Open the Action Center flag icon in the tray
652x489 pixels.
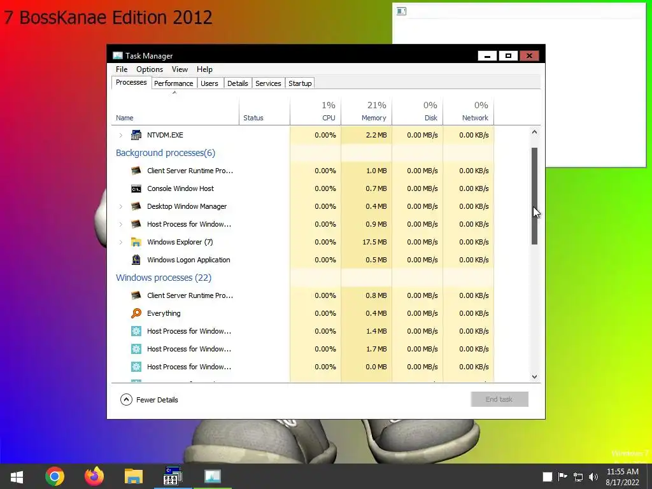pos(562,476)
